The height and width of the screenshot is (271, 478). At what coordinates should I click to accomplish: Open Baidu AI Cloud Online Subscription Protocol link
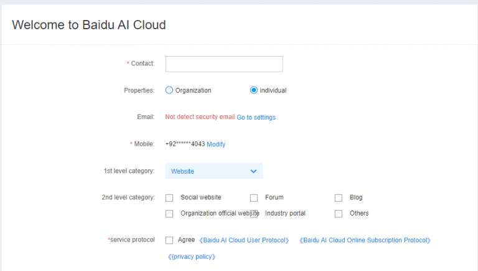(365, 240)
